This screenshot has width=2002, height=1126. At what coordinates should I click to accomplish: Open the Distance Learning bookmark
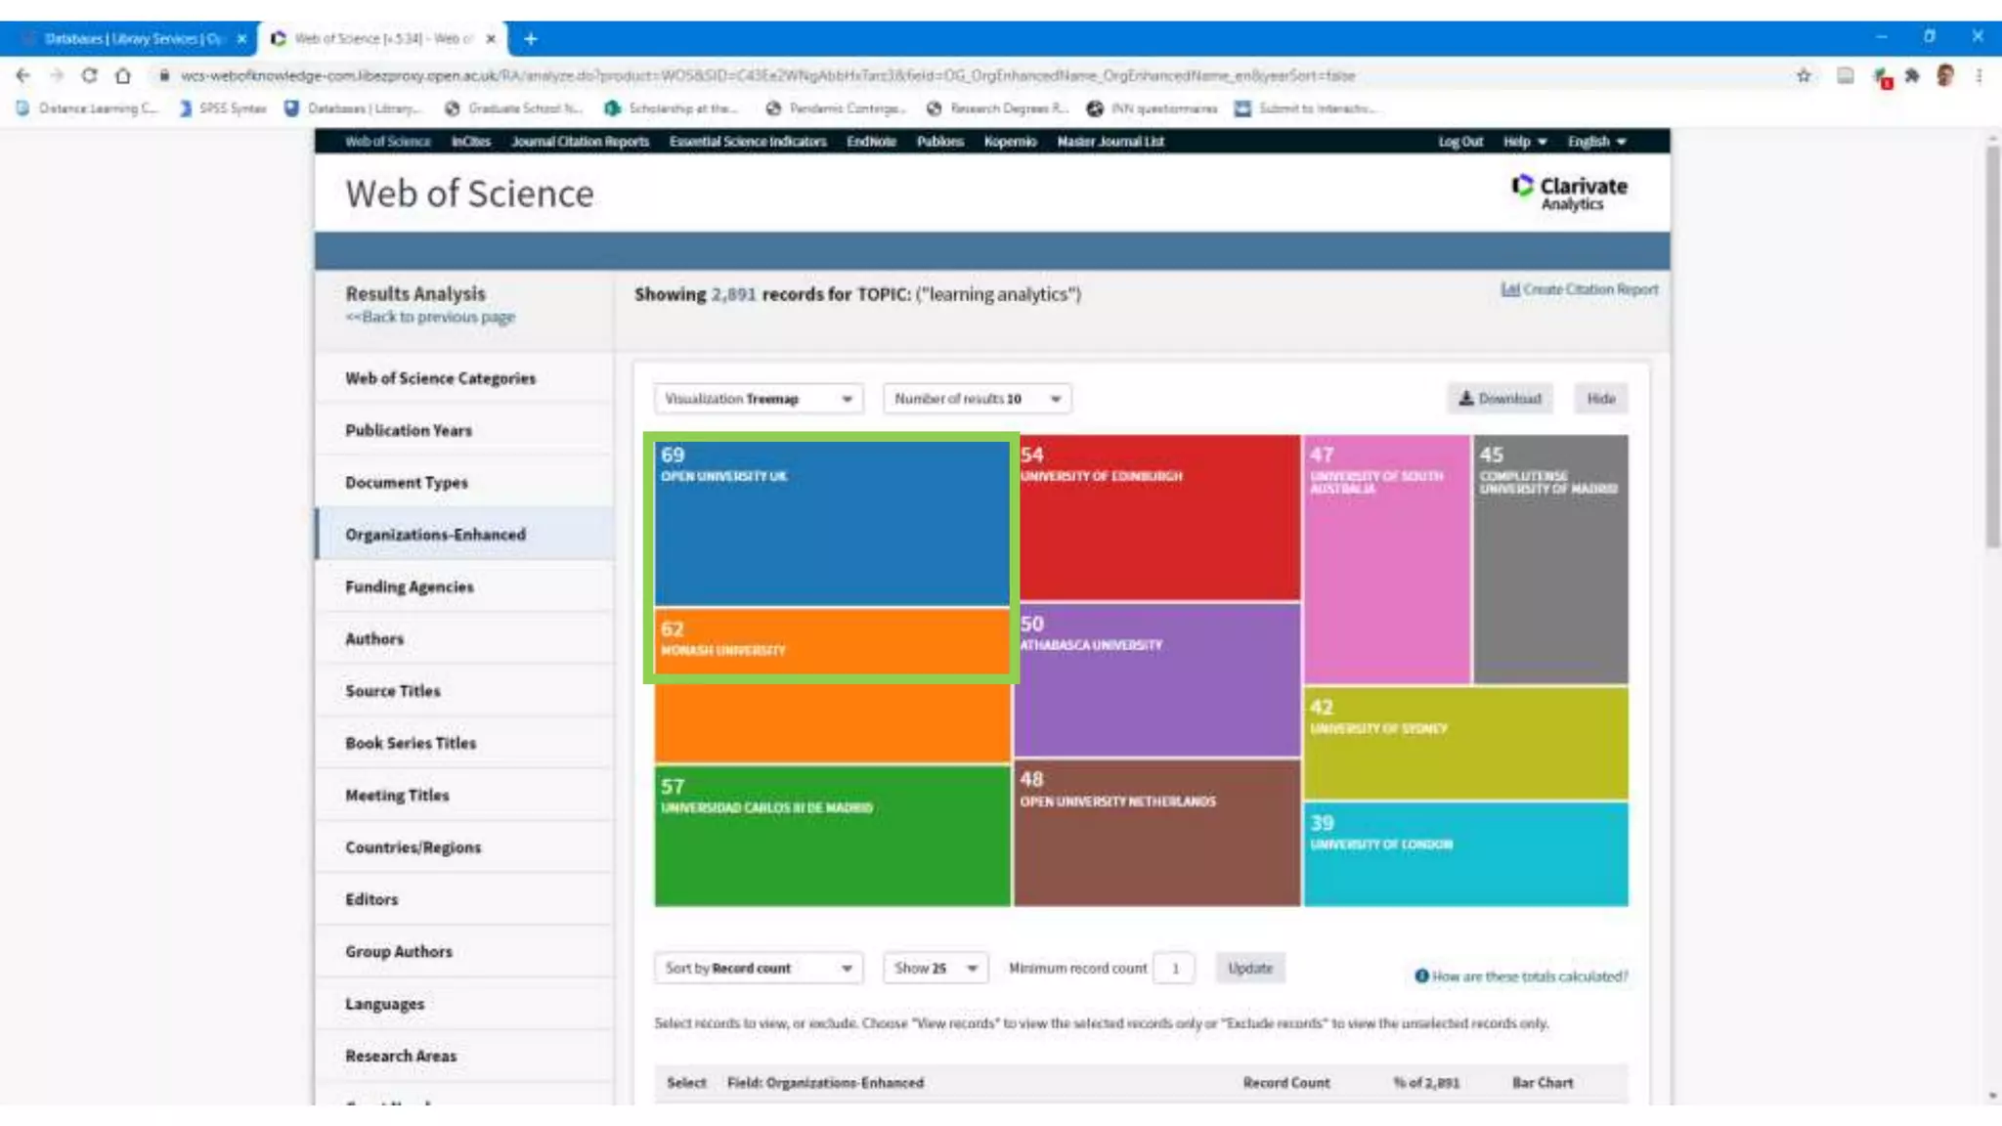(x=86, y=108)
